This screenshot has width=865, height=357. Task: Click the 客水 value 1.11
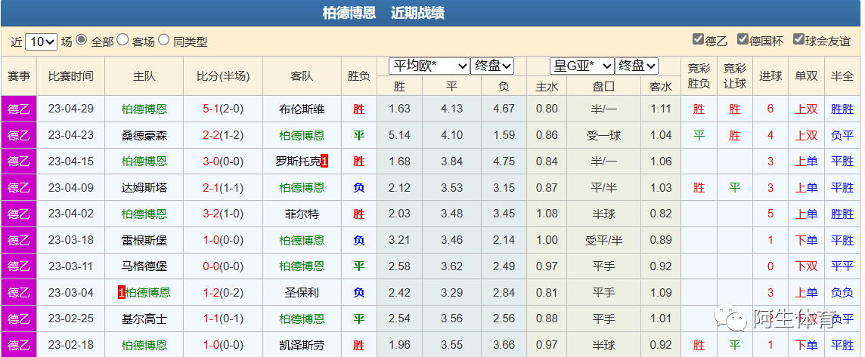click(x=660, y=109)
